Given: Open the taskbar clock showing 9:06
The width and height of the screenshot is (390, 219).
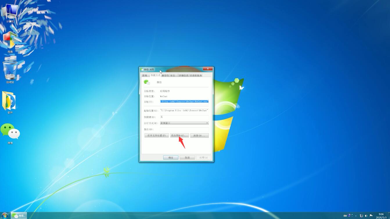Looking at the screenshot, I should [381, 216].
